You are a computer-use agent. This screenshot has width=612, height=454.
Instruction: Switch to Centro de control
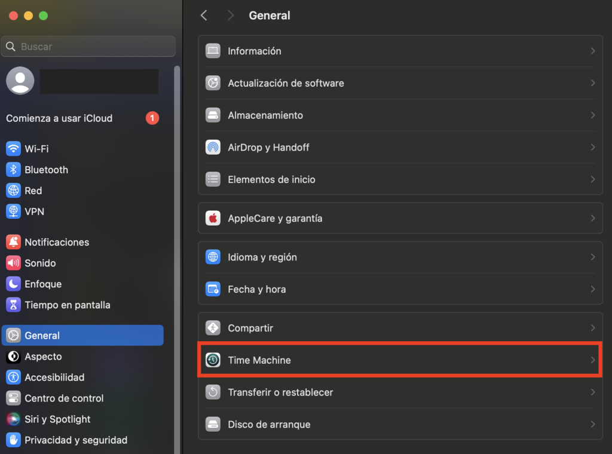(63, 398)
